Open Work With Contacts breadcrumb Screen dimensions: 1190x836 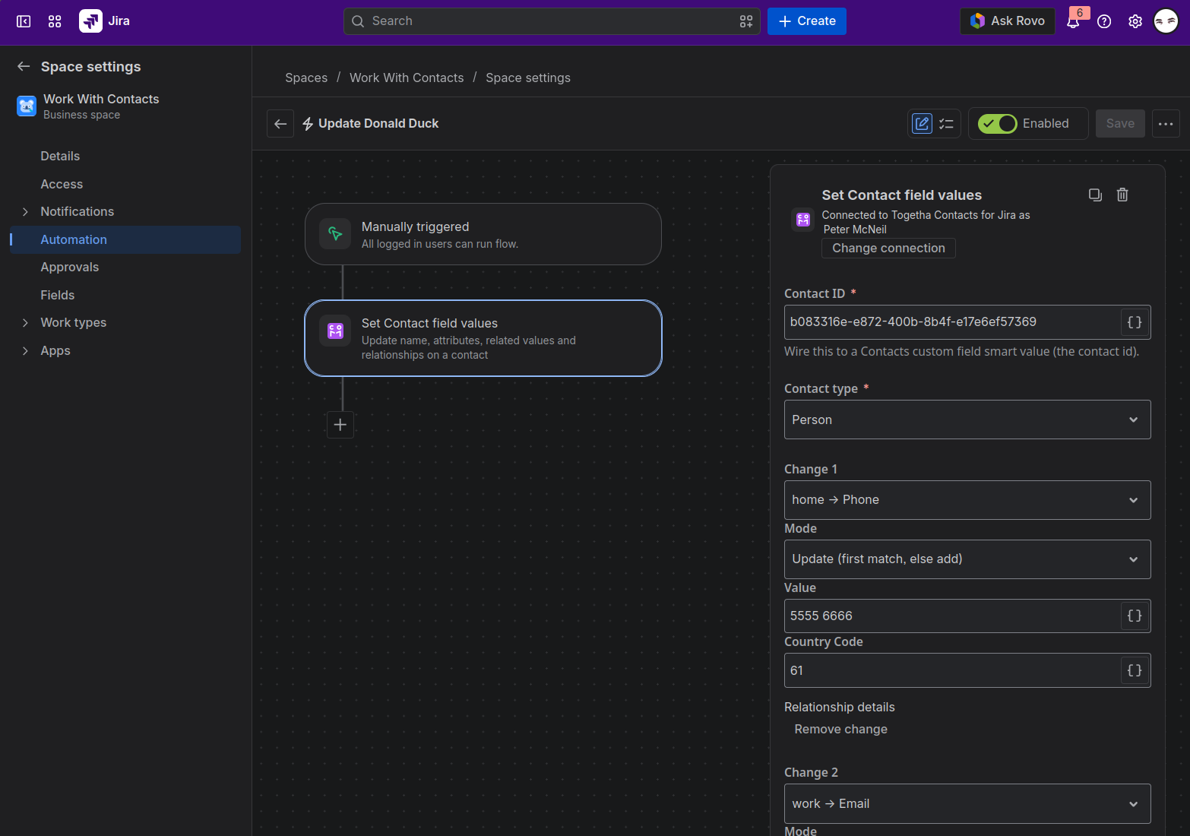(x=407, y=78)
